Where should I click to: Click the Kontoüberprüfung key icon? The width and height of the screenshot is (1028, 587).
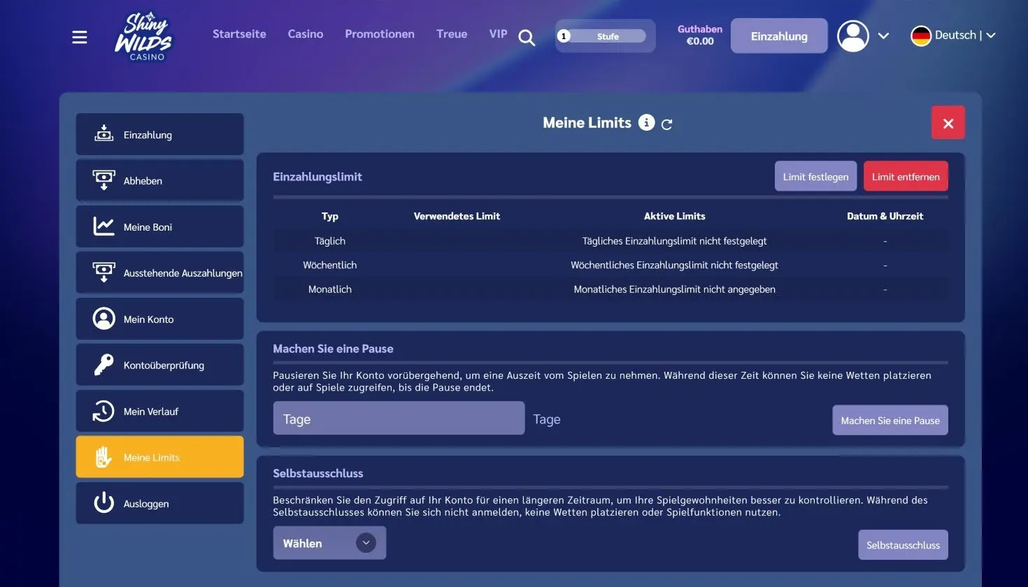[103, 365]
